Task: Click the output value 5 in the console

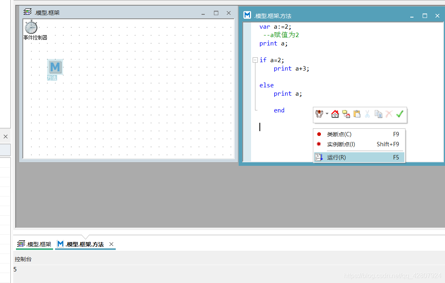Action: pos(15,269)
